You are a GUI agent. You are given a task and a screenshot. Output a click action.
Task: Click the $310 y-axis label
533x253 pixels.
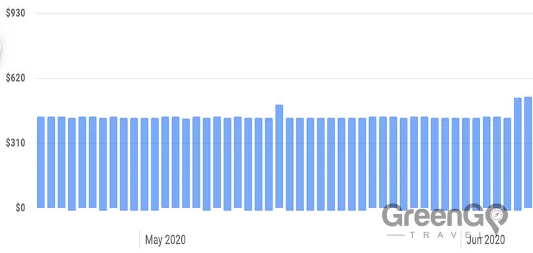(16, 143)
